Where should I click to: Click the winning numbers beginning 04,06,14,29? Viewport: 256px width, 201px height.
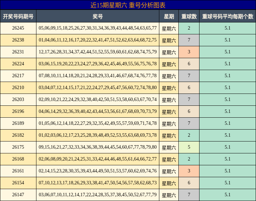[x=98, y=112]
